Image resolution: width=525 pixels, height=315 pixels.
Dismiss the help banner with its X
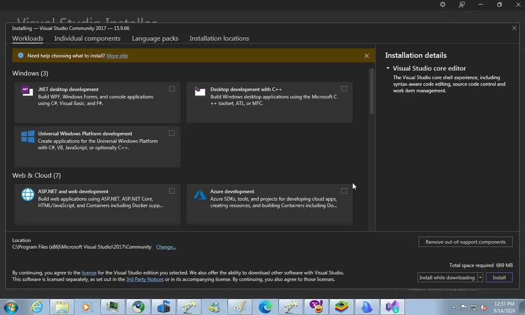(367, 56)
